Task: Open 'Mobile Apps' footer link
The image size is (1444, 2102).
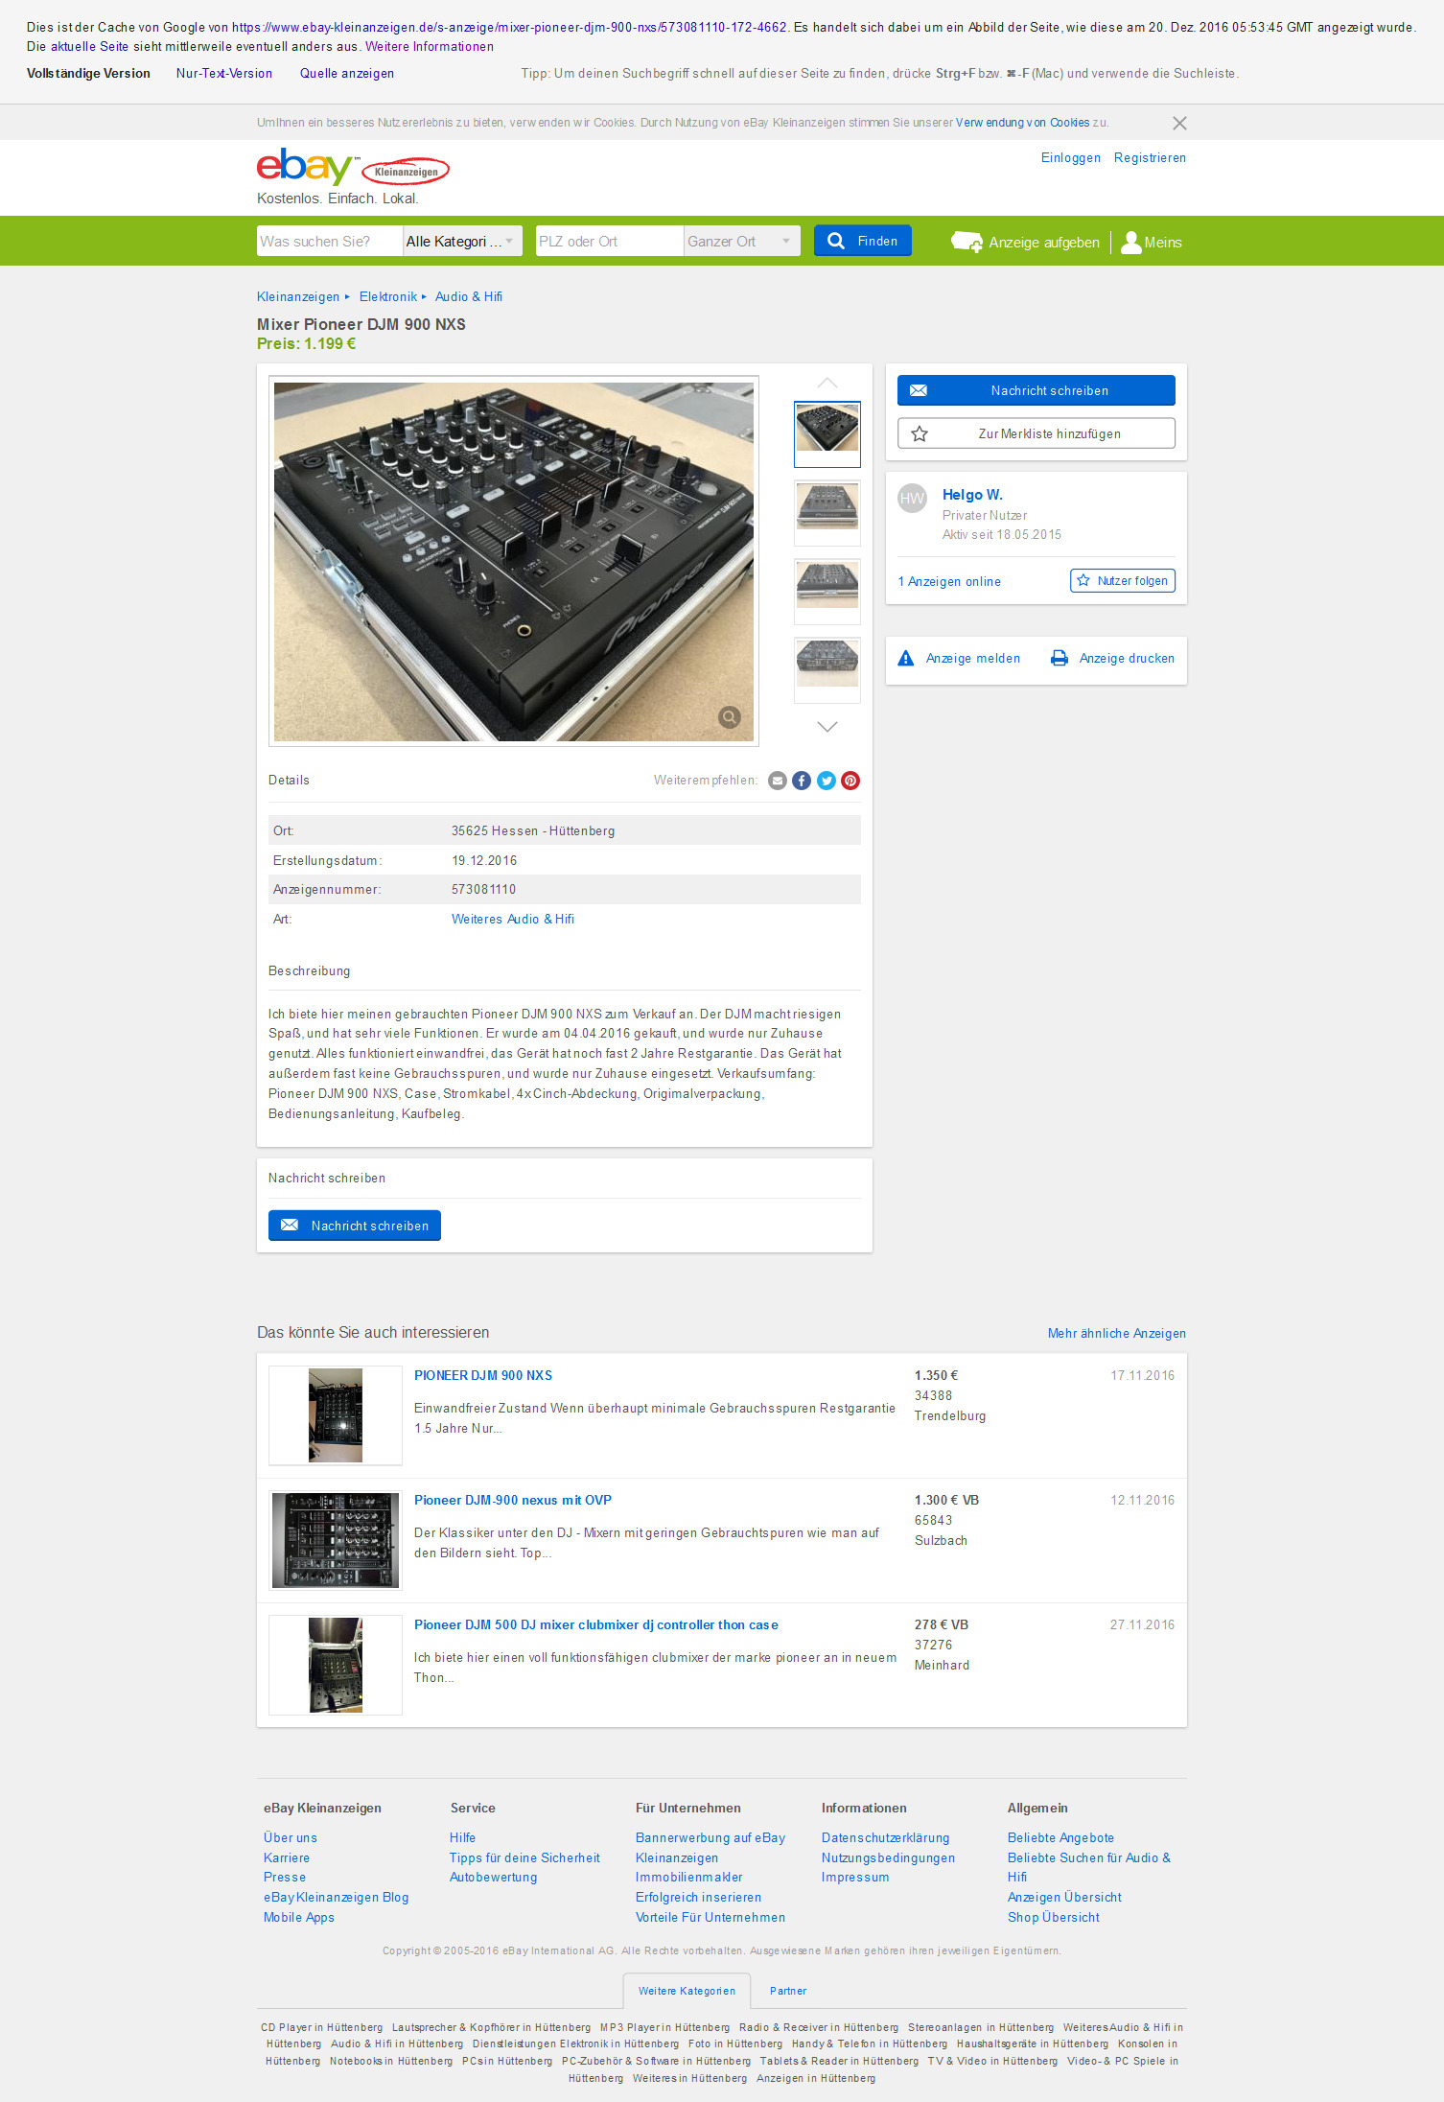Action: point(299,1917)
